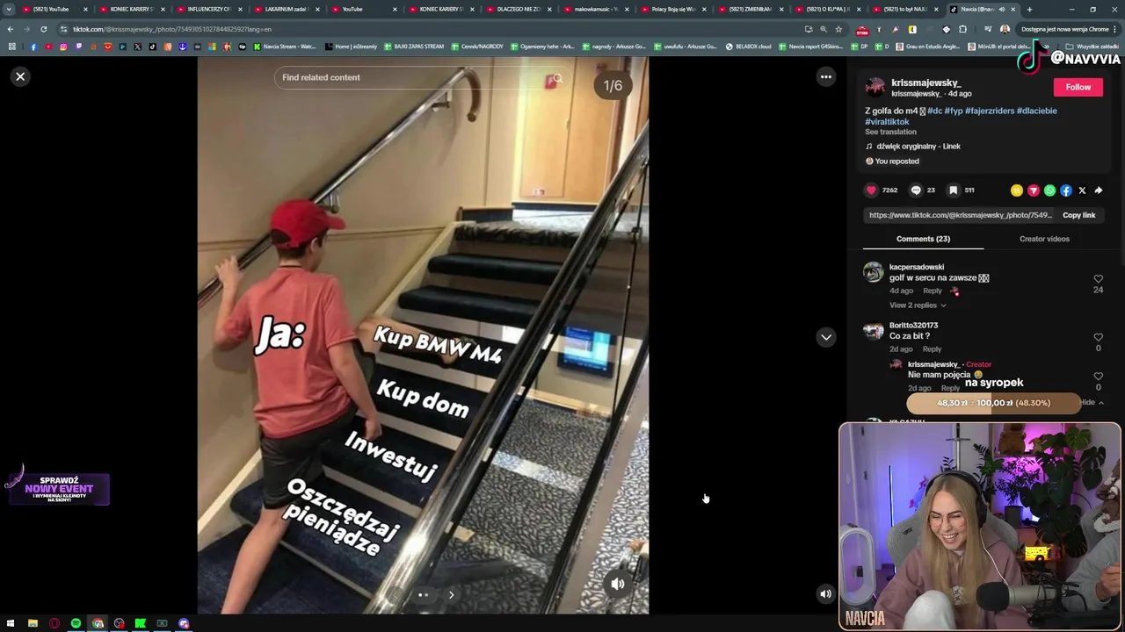1125x632 pixels.
Task: Collapse replies with Hide chevron
Action: pos(1092,403)
